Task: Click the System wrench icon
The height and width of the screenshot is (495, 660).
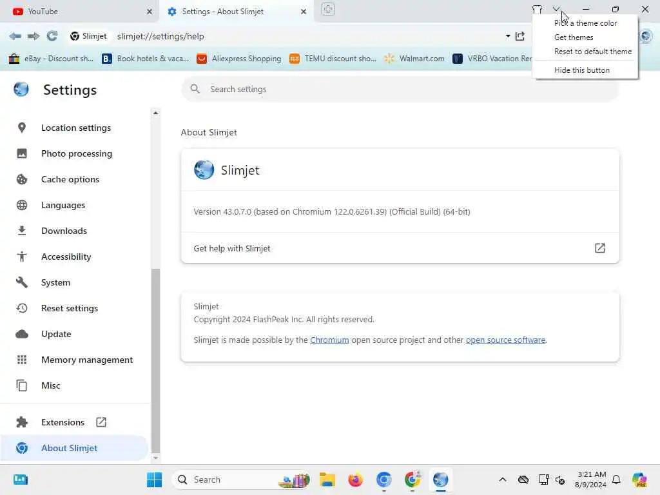Action: [x=22, y=282]
